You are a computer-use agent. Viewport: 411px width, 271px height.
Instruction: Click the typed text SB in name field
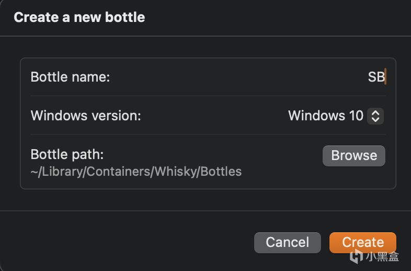375,77
